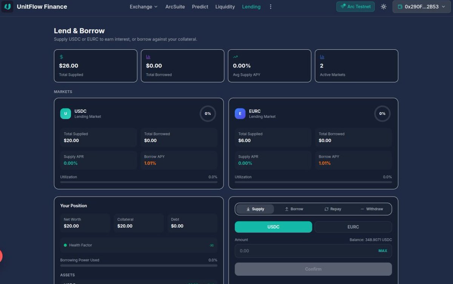Click the chart icon in Total Borrowed card

point(148,57)
